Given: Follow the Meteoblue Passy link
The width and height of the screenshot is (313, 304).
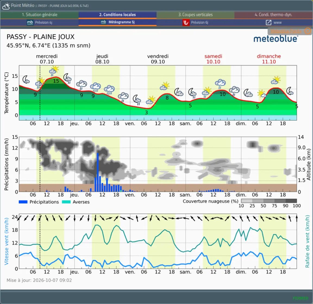Looking at the screenshot, I should tap(286, 31).
